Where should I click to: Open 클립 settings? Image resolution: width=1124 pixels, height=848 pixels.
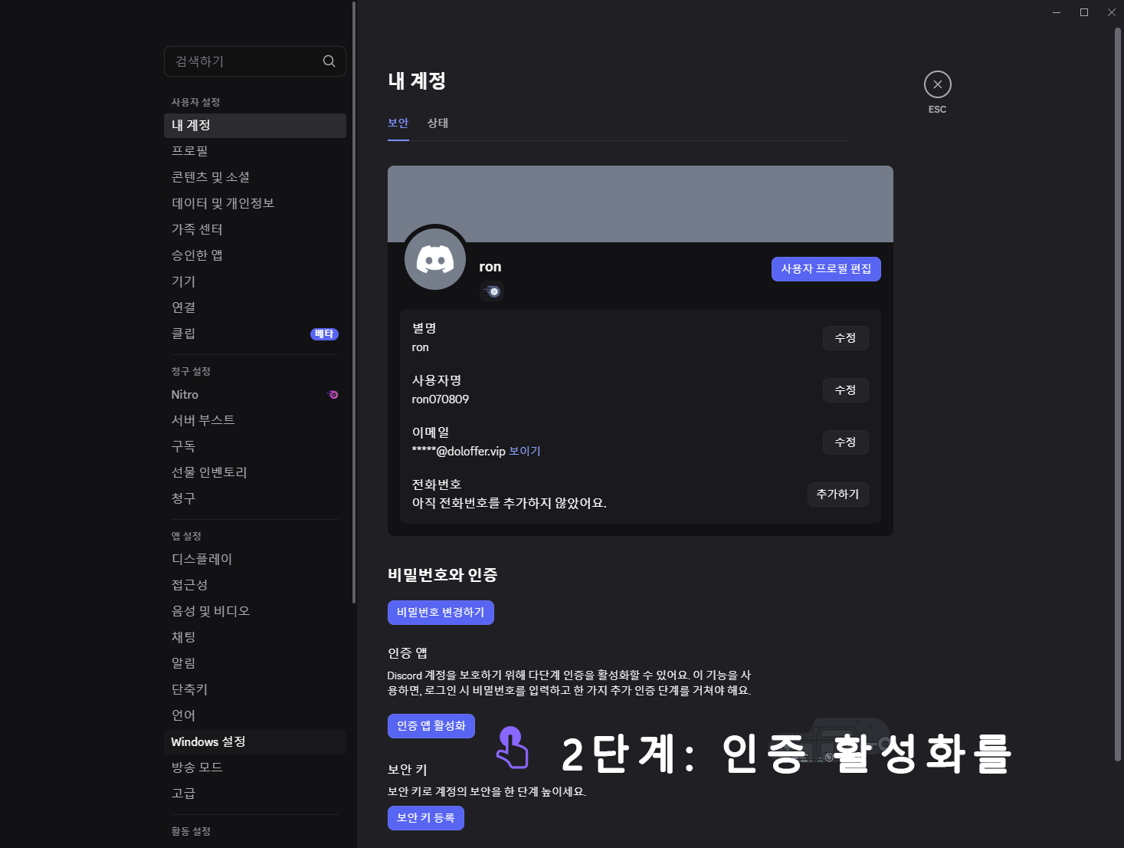(x=255, y=334)
